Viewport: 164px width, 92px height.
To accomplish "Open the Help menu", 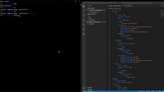I will pos(115,3).
